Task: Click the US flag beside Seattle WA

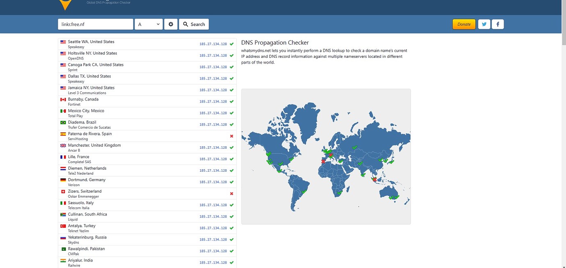Action: (x=63, y=41)
